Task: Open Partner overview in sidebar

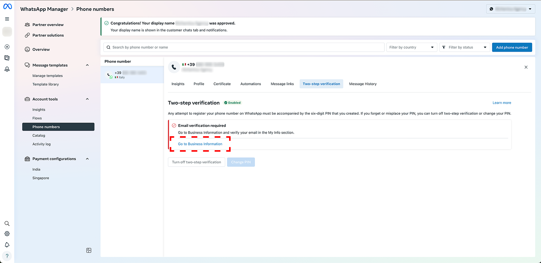Action: [48, 25]
